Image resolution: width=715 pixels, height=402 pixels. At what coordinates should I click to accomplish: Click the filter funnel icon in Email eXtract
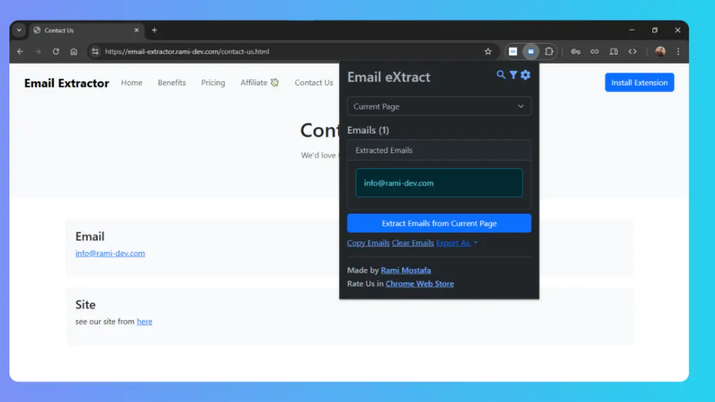pos(513,75)
